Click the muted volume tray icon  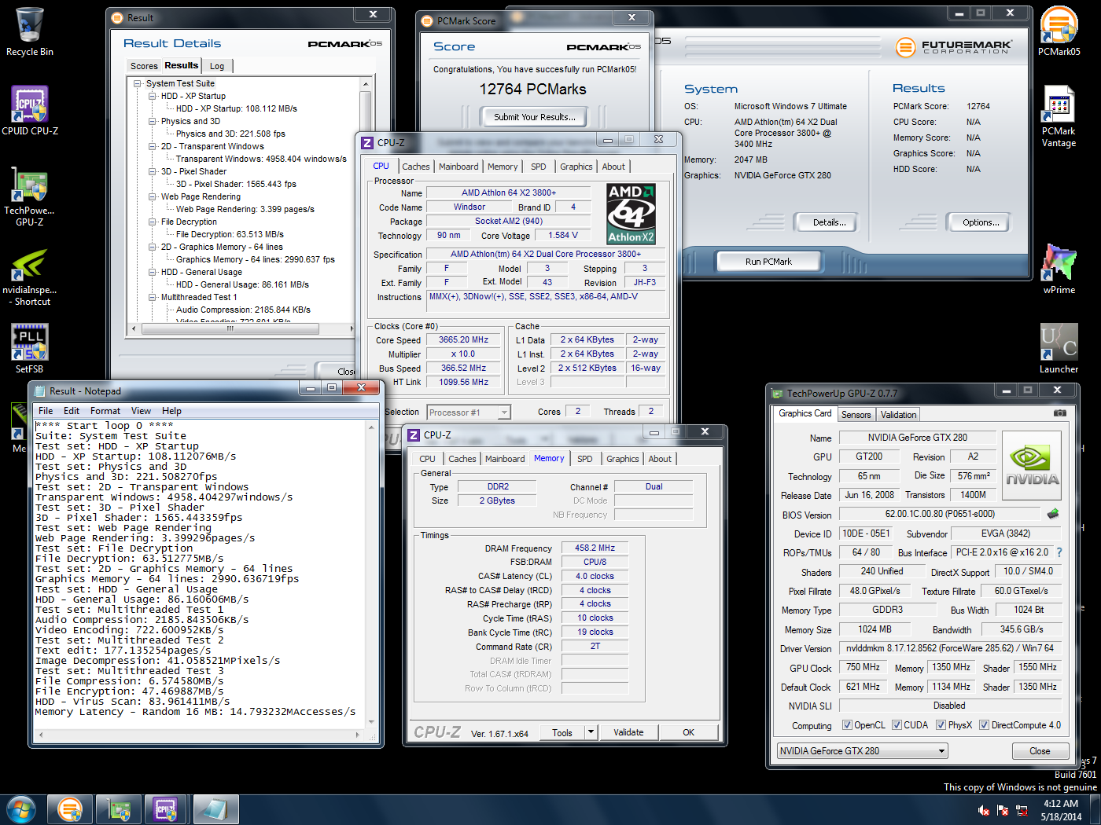pyautogui.click(x=983, y=810)
